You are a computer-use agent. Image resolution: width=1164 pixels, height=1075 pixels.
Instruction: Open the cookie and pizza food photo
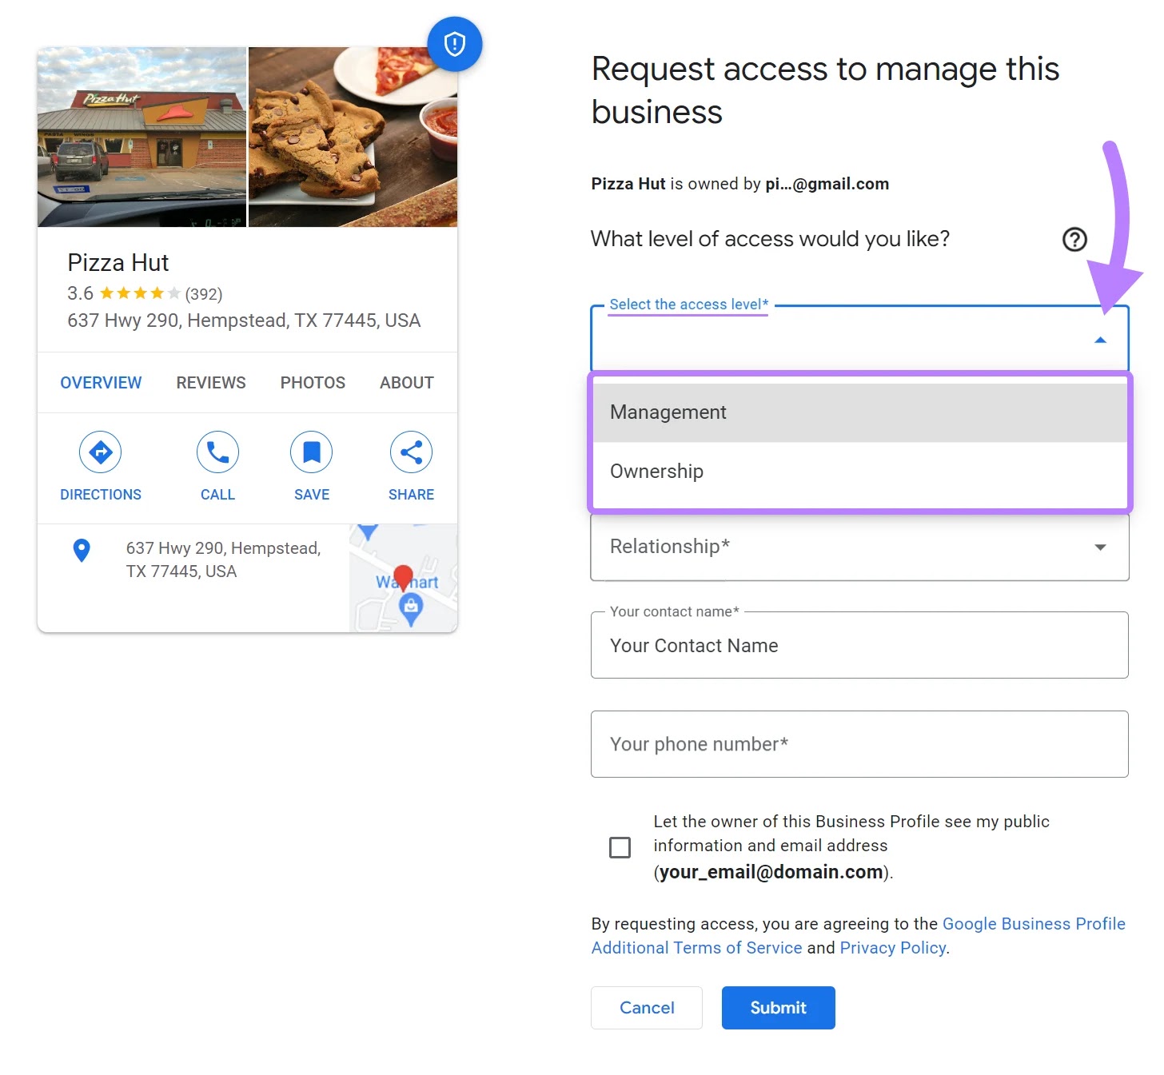tap(353, 137)
